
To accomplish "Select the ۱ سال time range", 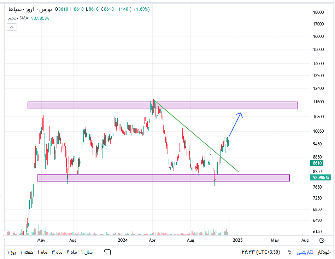I will point(87,252).
